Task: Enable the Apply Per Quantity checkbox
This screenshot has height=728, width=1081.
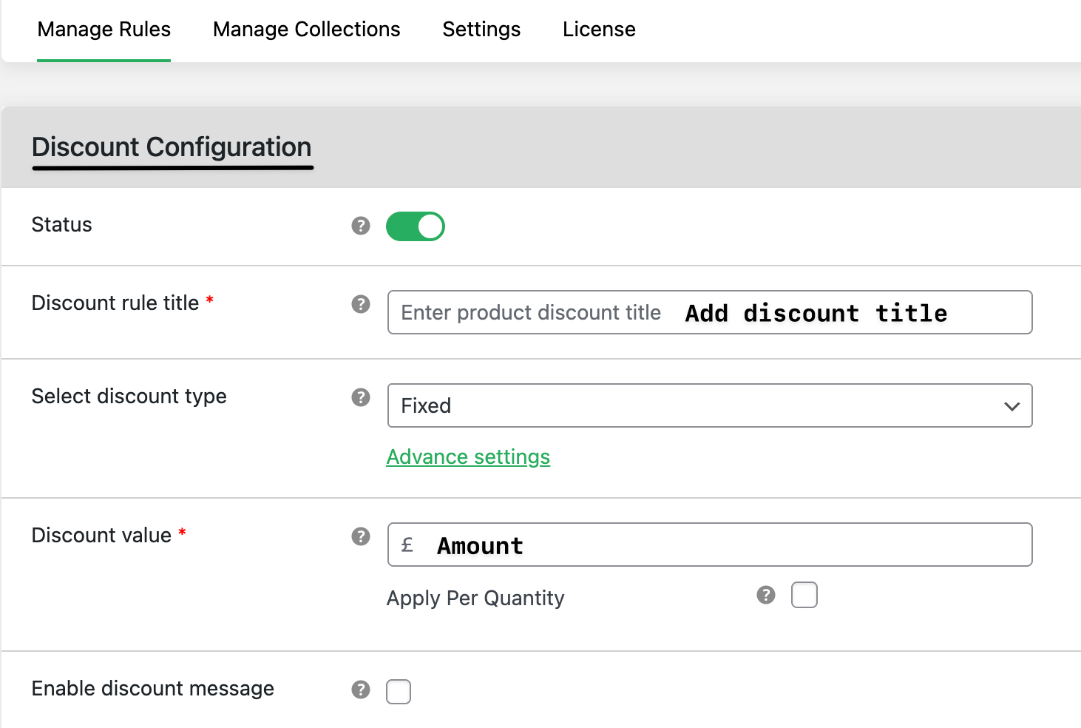Action: click(x=804, y=594)
